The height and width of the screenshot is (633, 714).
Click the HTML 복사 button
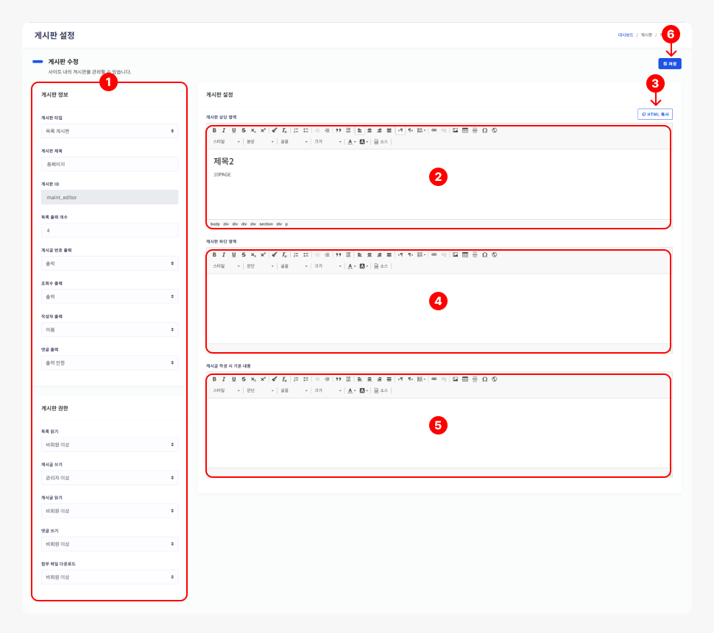coord(654,114)
